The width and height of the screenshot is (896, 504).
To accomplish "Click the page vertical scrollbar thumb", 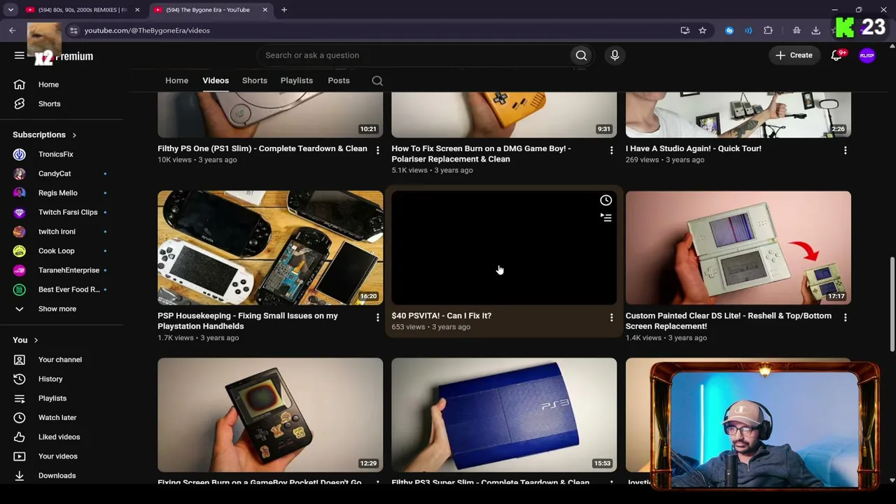I will coord(892,304).
